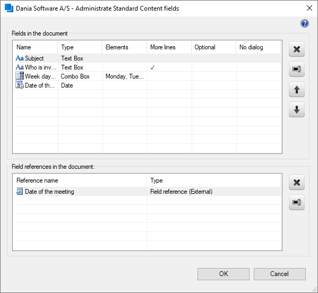Cancel the dialog
This screenshot has width=318, height=293.
280,274
